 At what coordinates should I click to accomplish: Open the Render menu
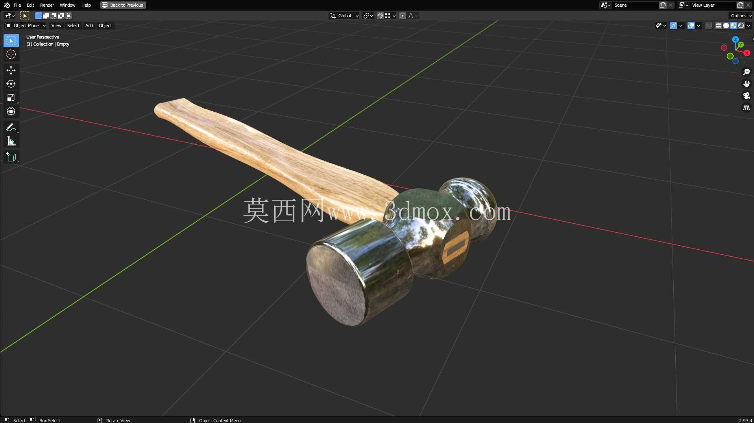click(x=47, y=5)
